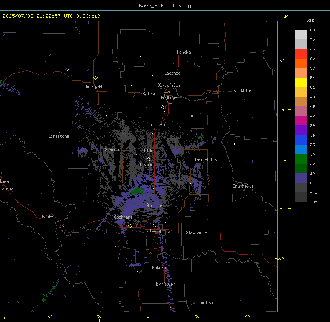Click the red 60–65 dBZ legend swatch

click(301, 54)
